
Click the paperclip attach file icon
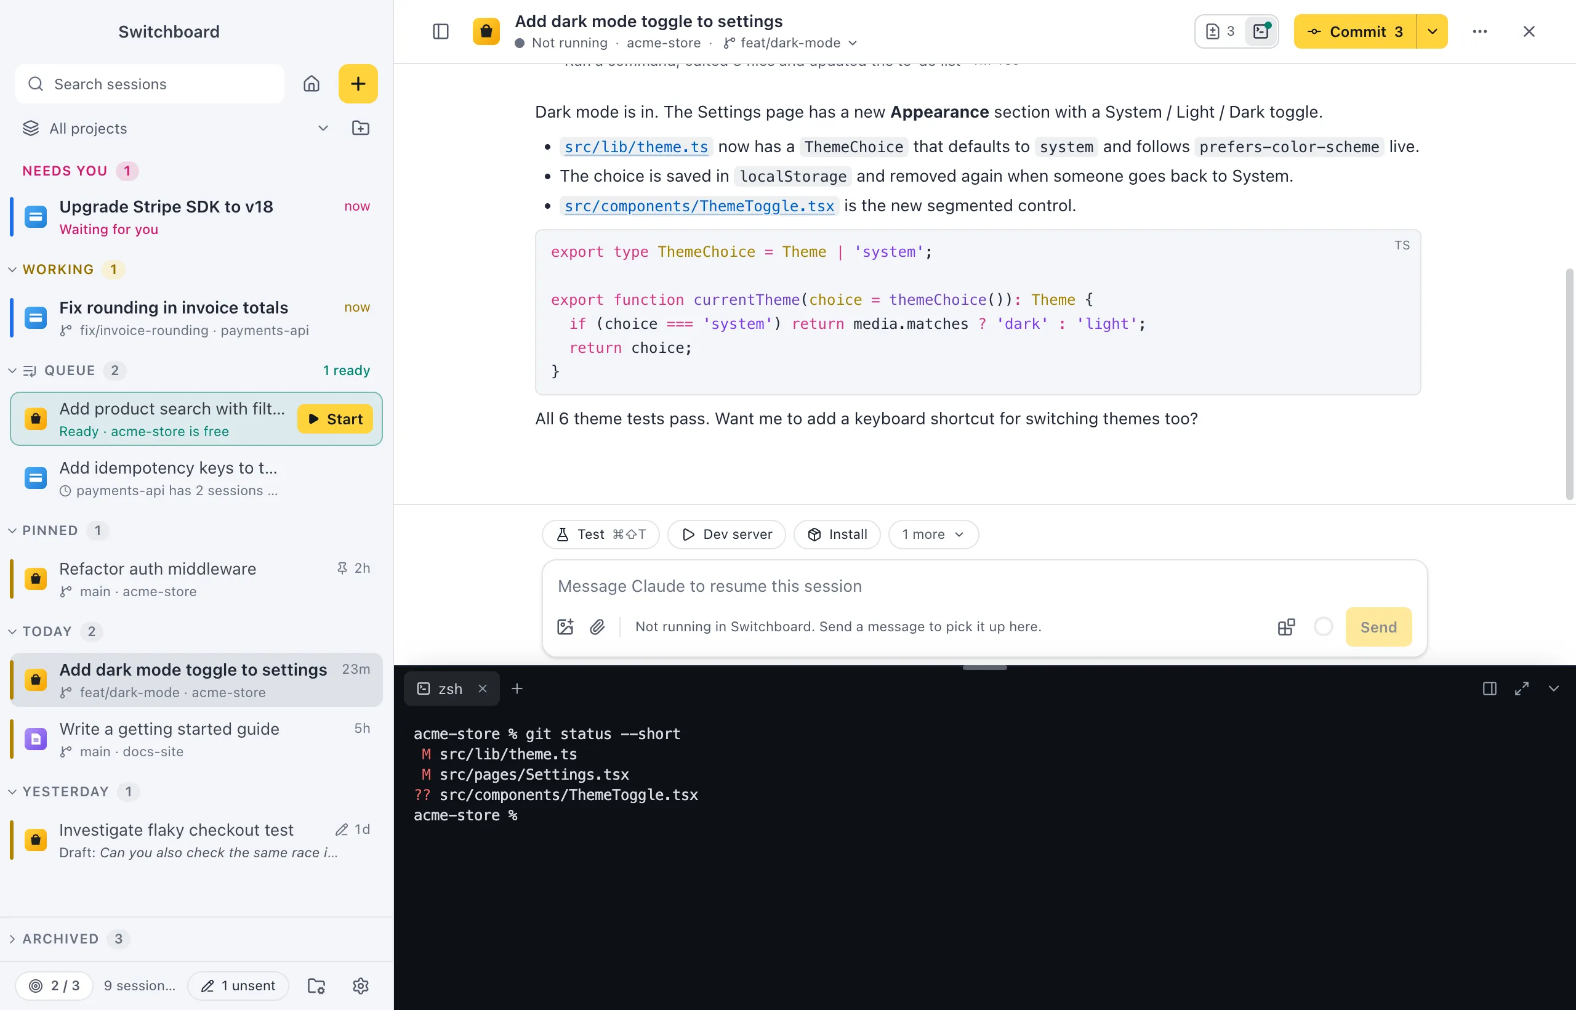pos(597,627)
